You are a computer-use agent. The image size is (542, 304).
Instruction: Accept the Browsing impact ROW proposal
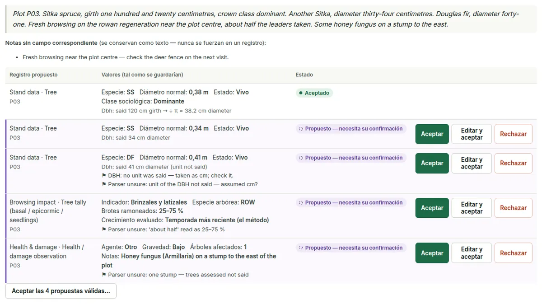pyautogui.click(x=432, y=208)
